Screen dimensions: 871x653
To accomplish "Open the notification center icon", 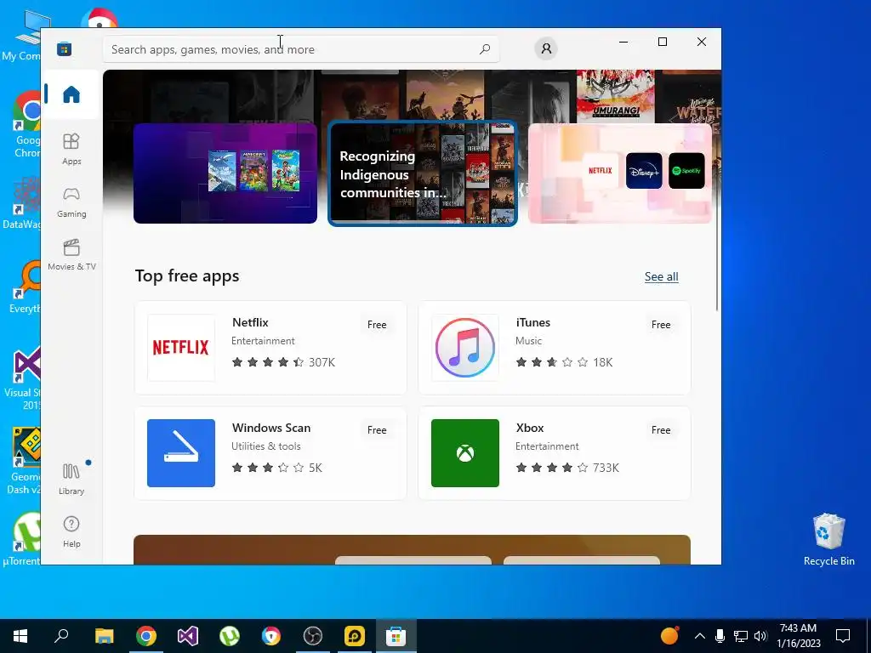I will [843, 636].
